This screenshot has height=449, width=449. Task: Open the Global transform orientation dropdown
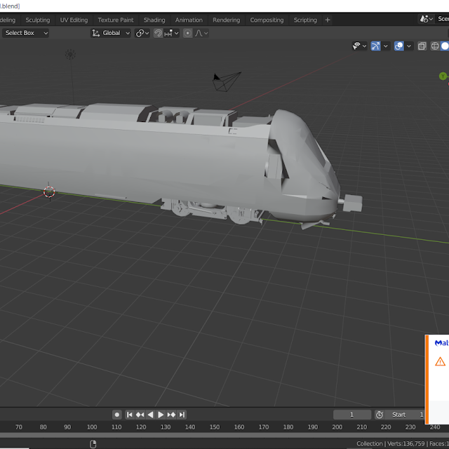(112, 33)
